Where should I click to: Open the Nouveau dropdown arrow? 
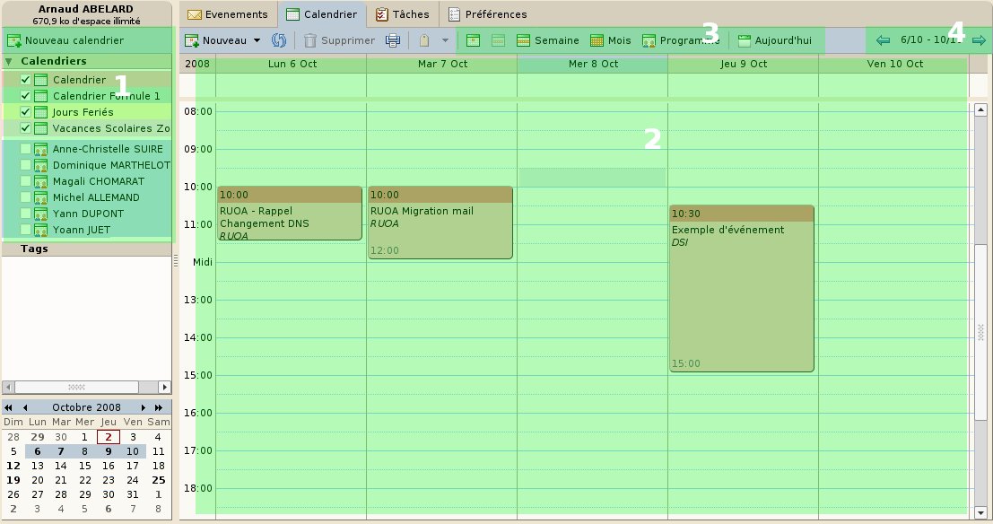tap(257, 39)
